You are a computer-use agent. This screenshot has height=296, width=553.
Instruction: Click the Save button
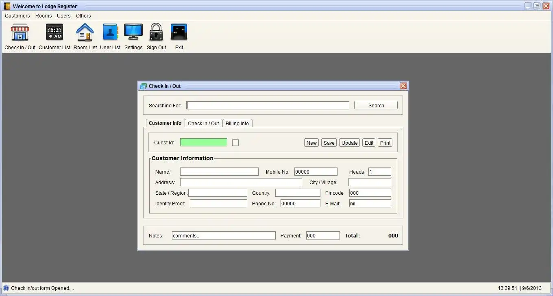pyautogui.click(x=329, y=143)
